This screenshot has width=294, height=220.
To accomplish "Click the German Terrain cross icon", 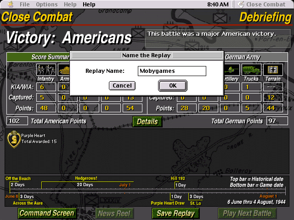I will click(273, 70).
